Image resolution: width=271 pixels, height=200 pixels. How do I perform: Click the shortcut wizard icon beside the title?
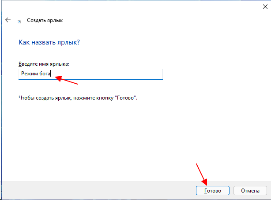[19, 22]
